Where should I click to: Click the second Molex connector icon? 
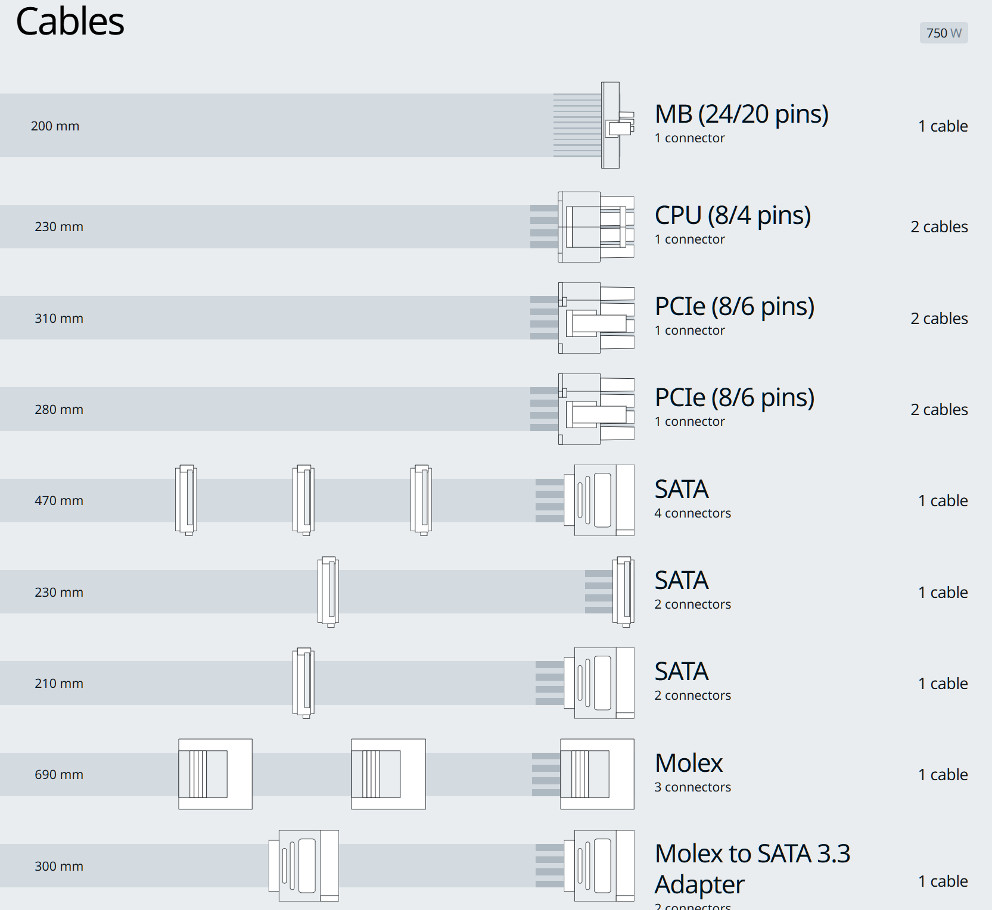388,774
